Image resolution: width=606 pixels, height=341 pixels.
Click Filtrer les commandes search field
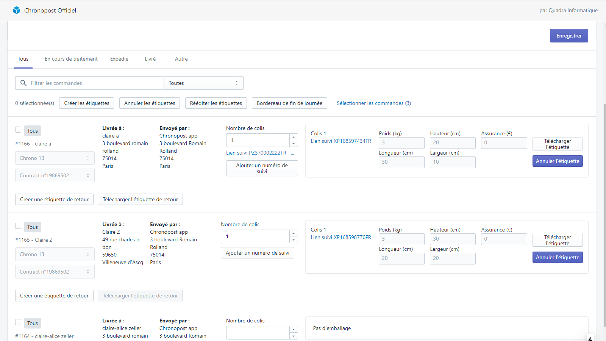(89, 83)
